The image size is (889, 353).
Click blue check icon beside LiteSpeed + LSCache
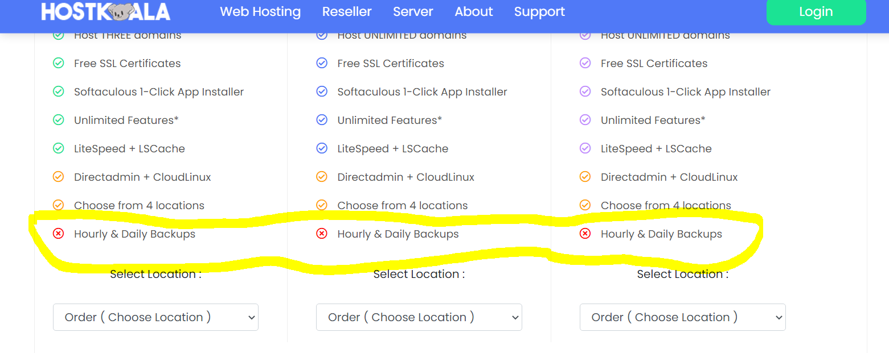pos(322,148)
